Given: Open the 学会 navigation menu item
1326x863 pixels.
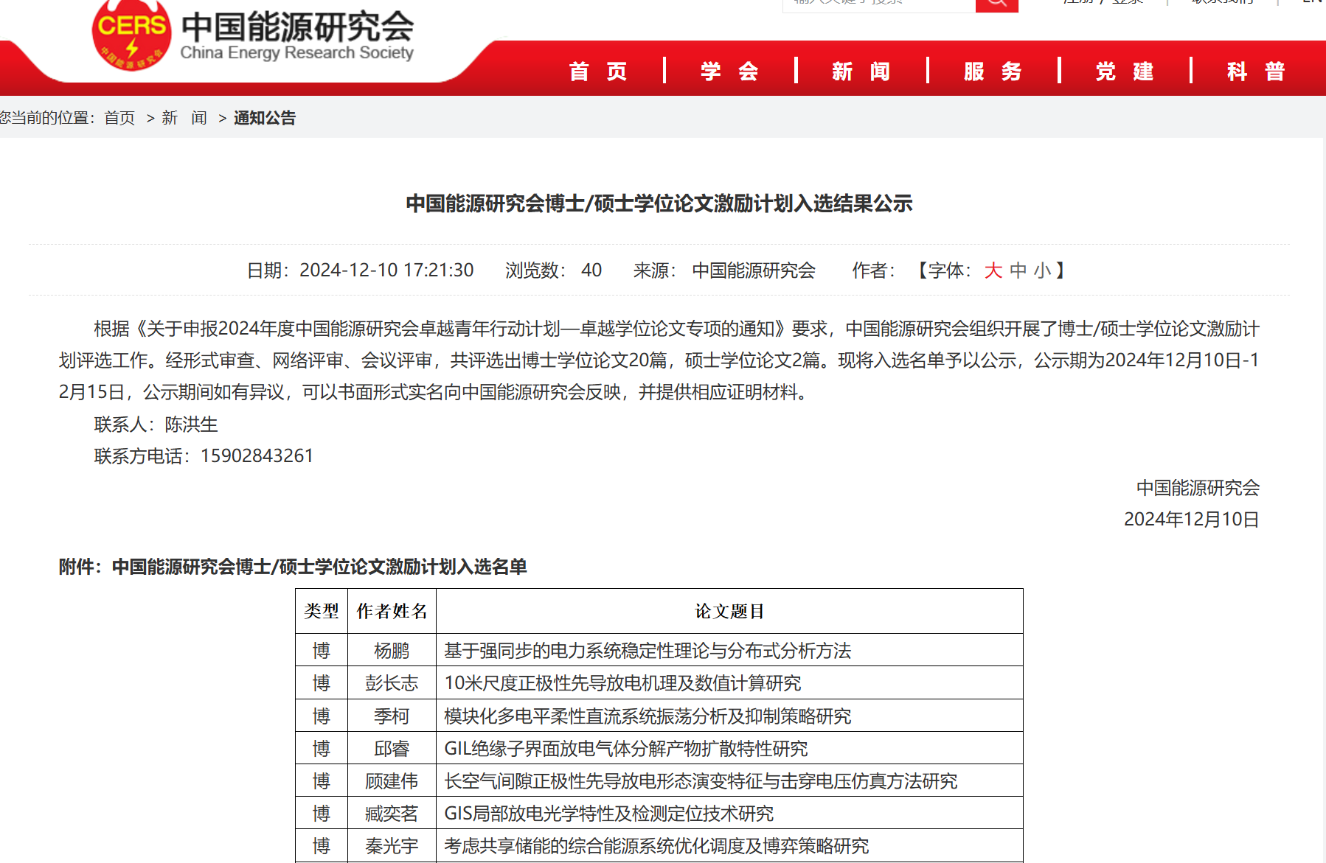Looking at the screenshot, I should pos(729,71).
